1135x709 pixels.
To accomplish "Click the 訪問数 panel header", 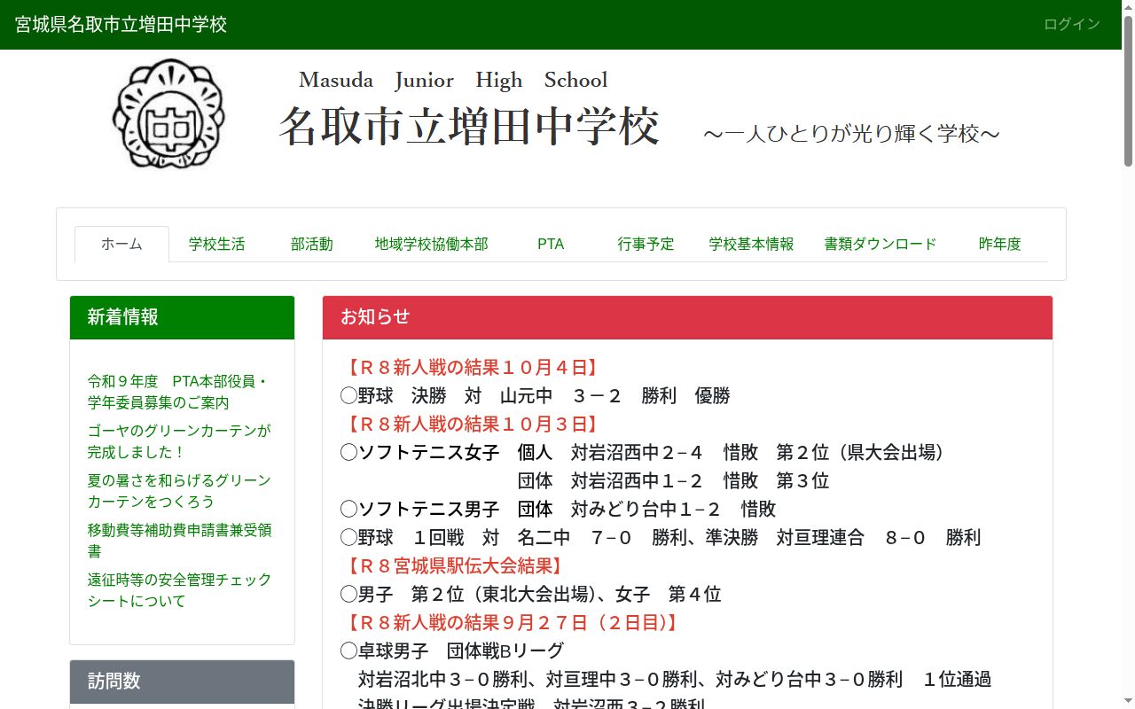I will tap(182, 682).
